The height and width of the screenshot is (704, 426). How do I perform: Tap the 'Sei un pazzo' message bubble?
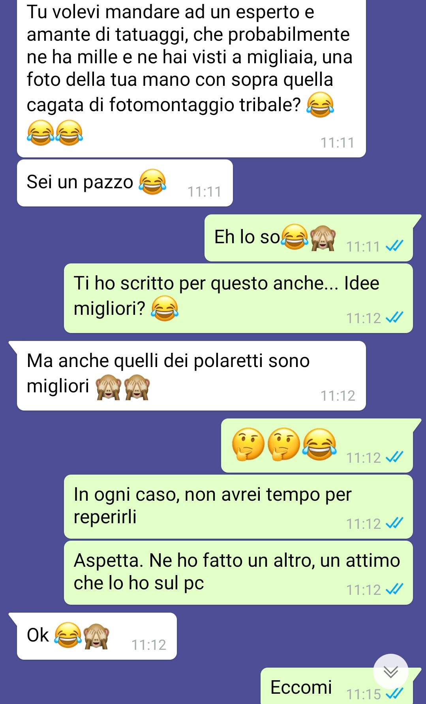pos(125,183)
